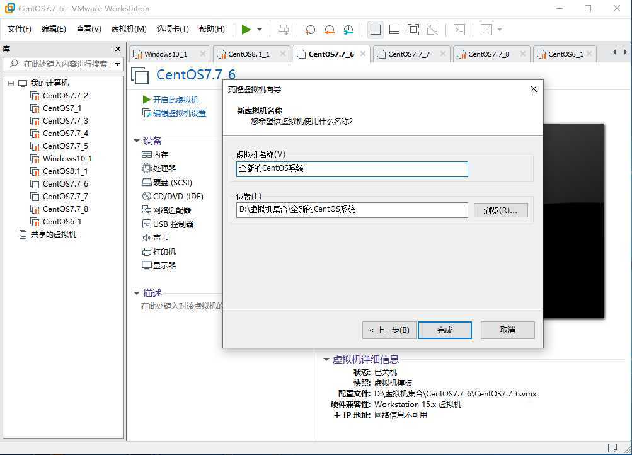Select the 处理器 device row
Screen dimensions: 632x455
159,168
